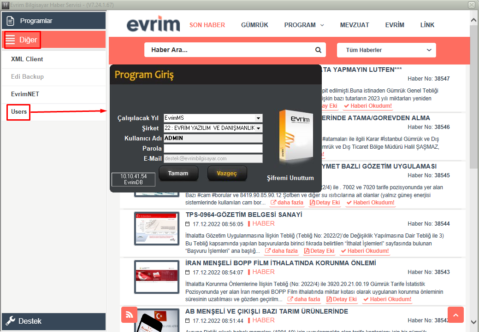Click ATAMA/GOREVDEN ALMA headline
The height and width of the screenshot is (332, 479).
(376, 118)
